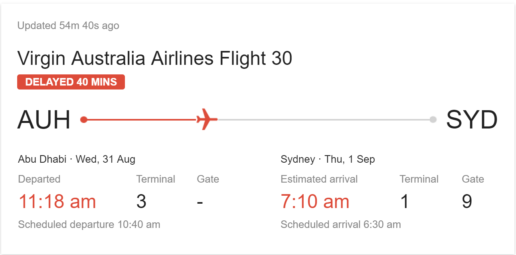Click the red flight progress line
This screenshot has height=255, width=516.
click(x=140, y=119)
